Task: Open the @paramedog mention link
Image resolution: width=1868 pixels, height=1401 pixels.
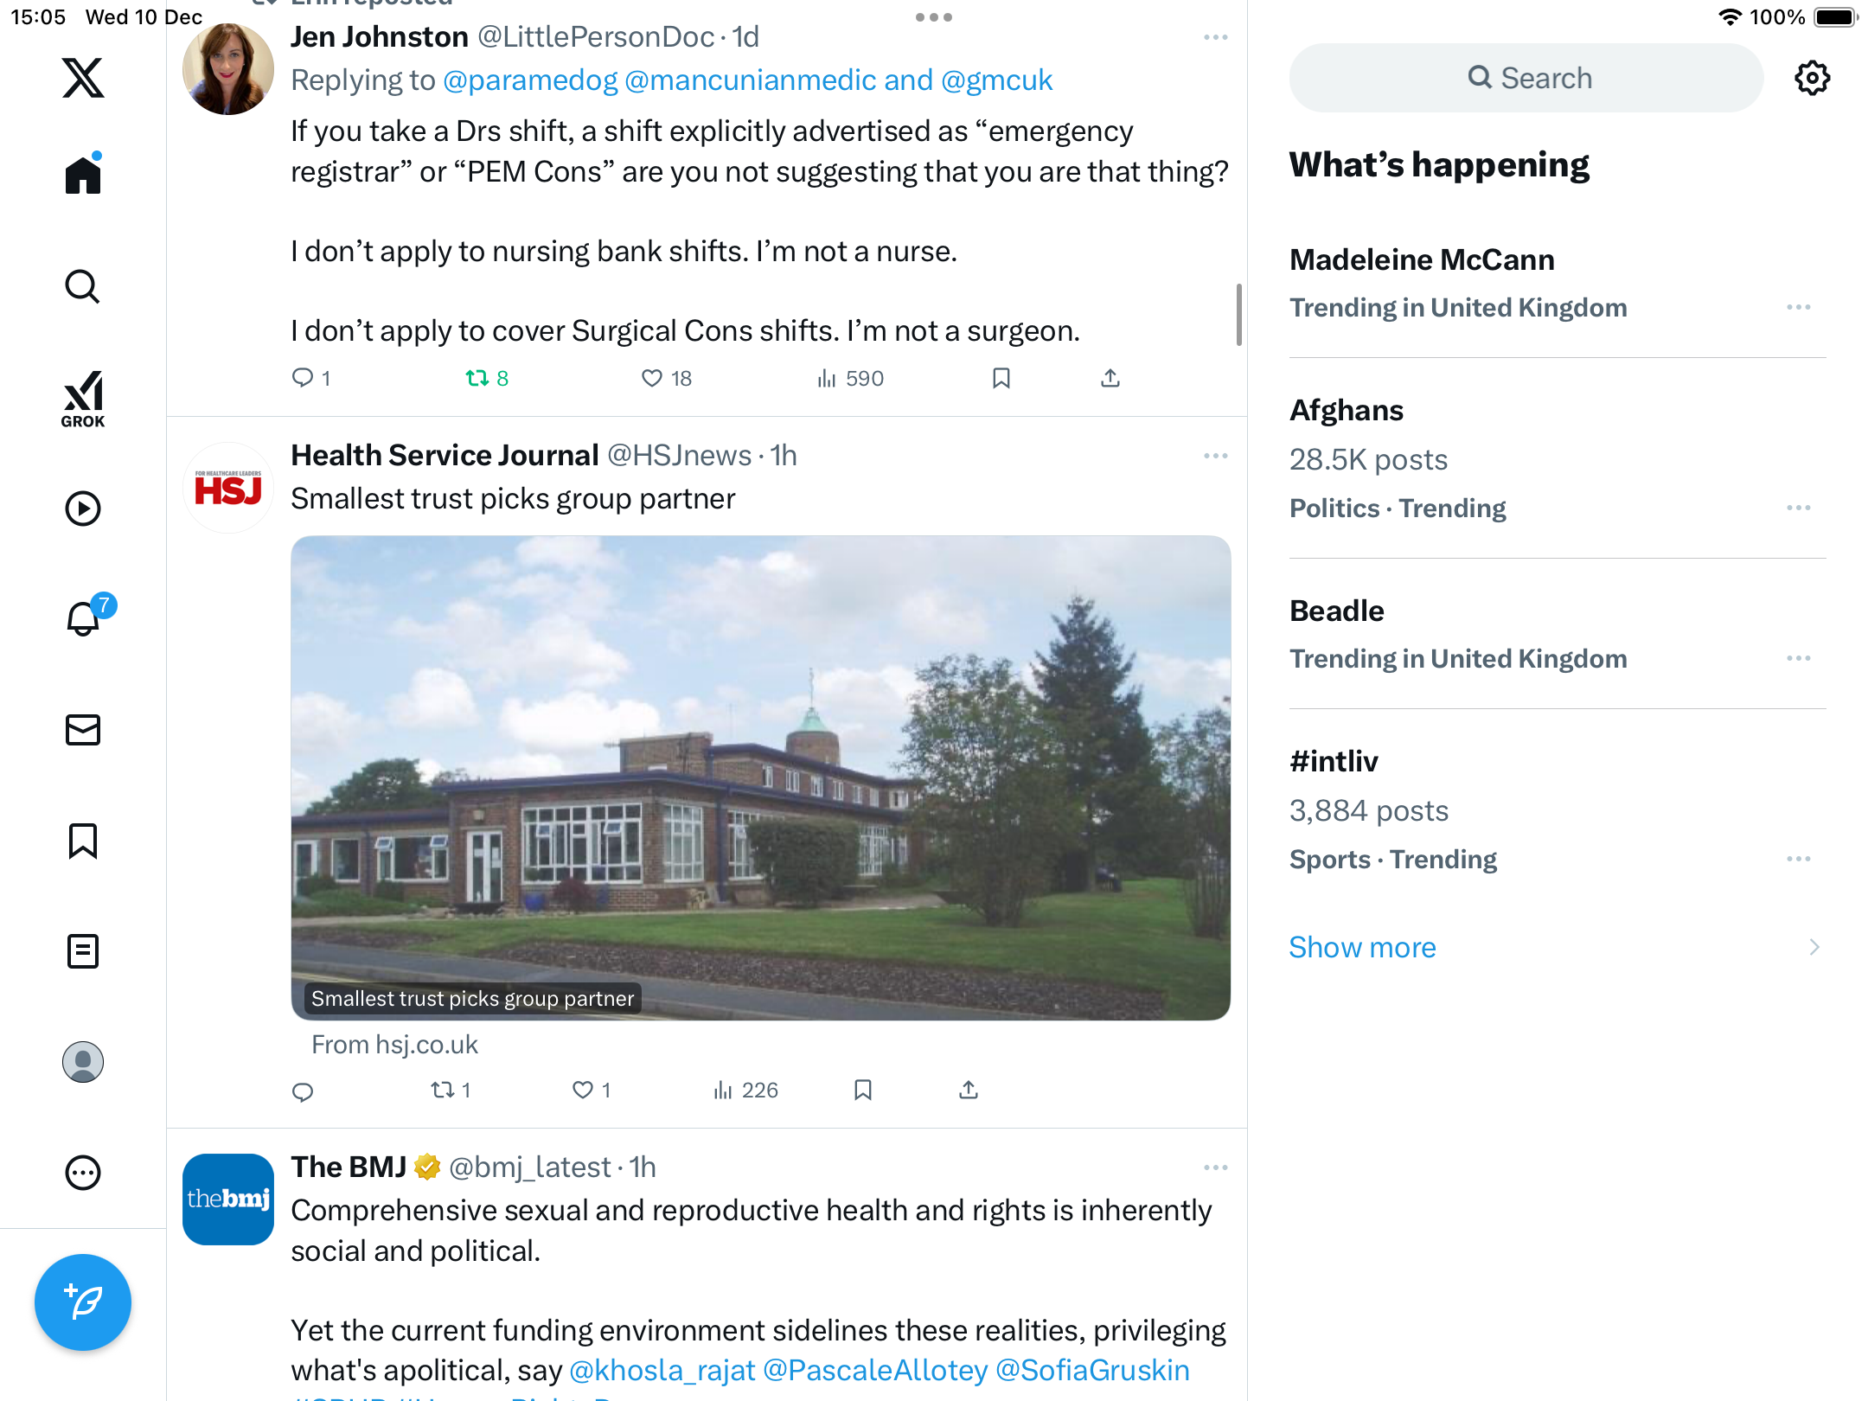Action: pyautogui.click(x=530, y=80)
